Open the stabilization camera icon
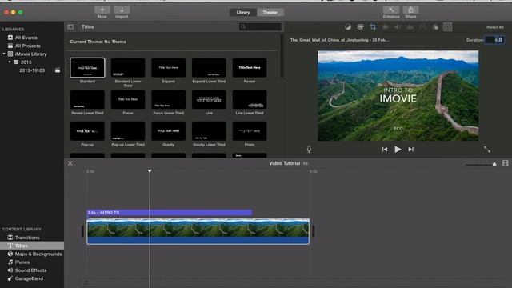This screenshot has height=288, width=512. pos(386,27)
